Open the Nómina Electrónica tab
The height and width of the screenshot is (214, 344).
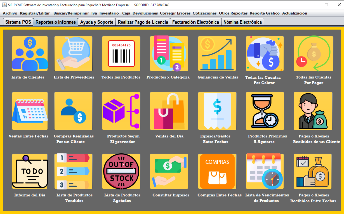[x=243, y=22]
